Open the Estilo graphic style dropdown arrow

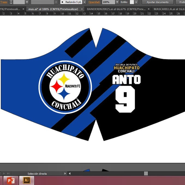[136, 2]
